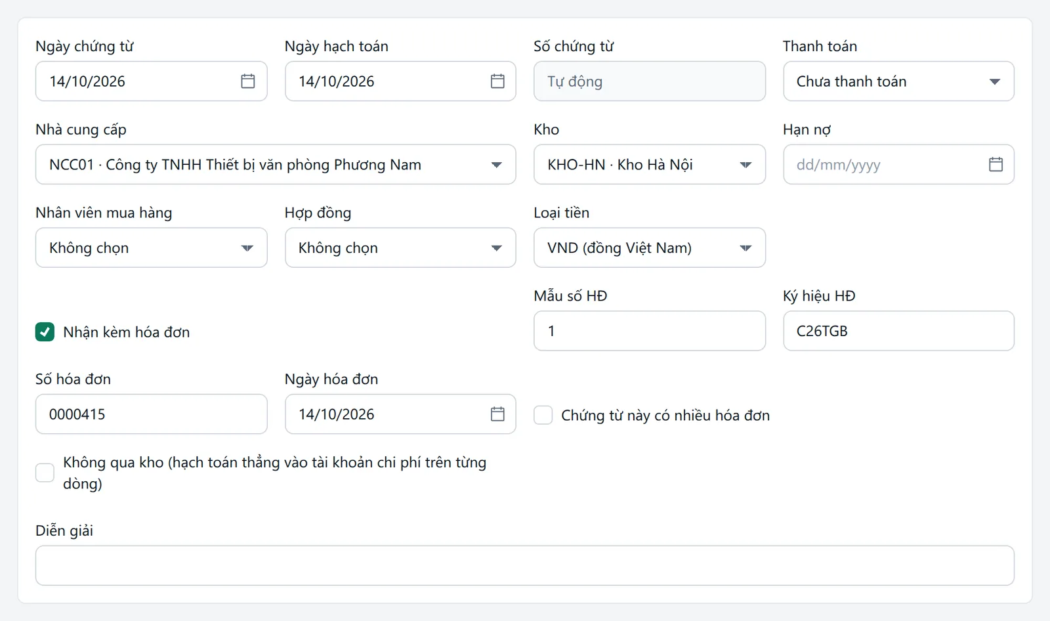Open the Kho dropdown showing KHO-HN
Image resolution: width=1050 pixels, height=621 pixels.
[650, 164]
